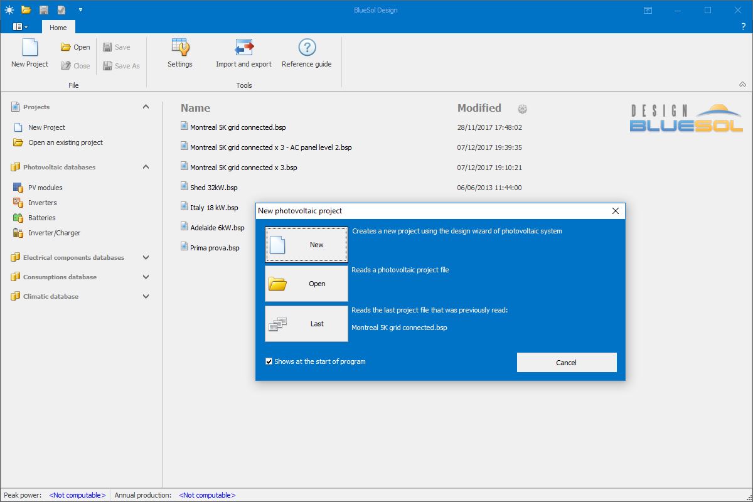
Task: Click the 07/12/2017 19:10:21 date entry
Action: tap(489, 168)
